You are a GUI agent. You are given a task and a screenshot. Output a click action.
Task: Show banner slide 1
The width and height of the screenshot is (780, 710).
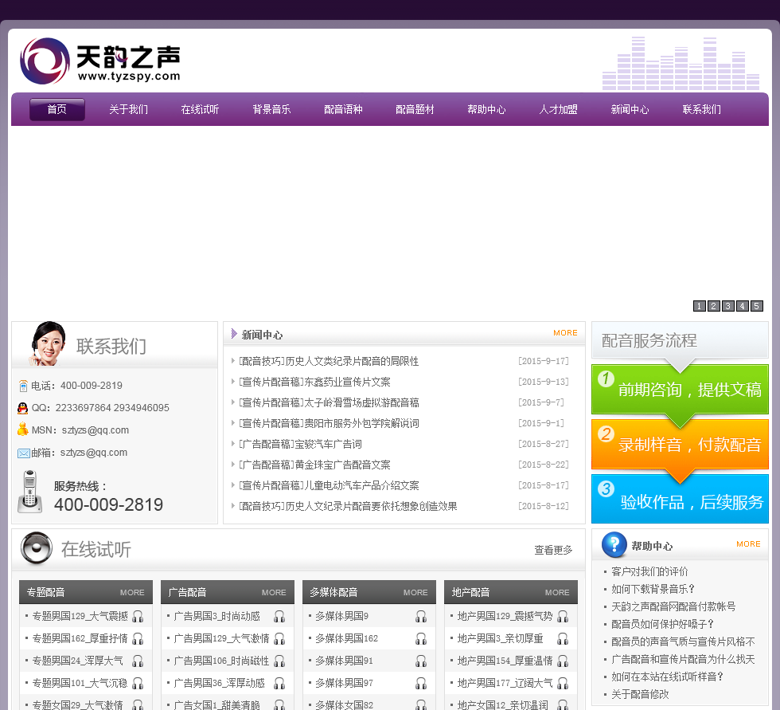click(699, 306)
